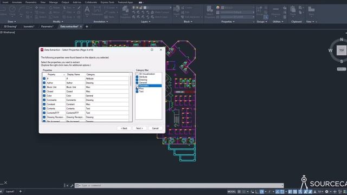Viewport: 347px width, 195px height.
Task: Uncheck the Attribute category filter
Action: [x=137, y=77]
